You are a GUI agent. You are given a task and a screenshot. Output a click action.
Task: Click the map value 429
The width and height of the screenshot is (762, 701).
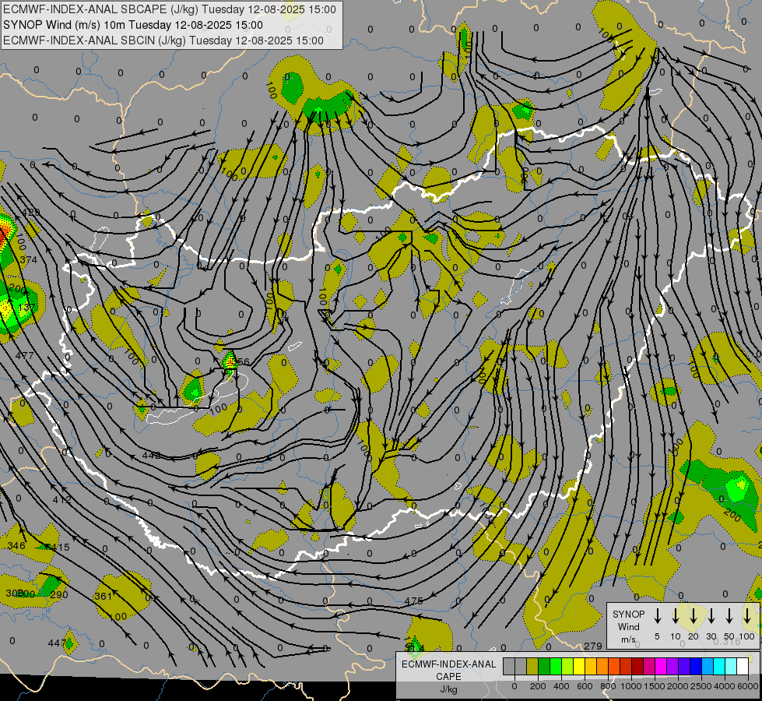[30, 212]
